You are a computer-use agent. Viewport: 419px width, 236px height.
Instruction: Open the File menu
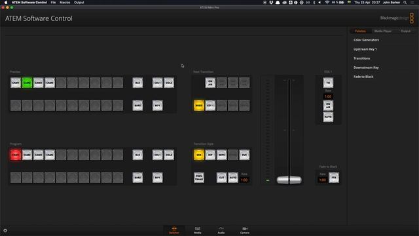click(x=53, y=3)
